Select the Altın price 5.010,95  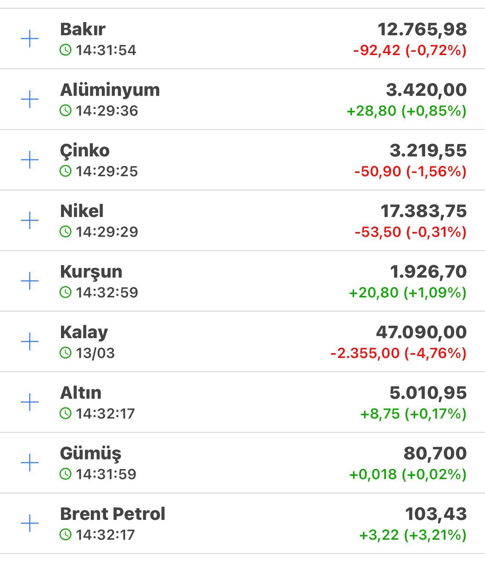428,393
